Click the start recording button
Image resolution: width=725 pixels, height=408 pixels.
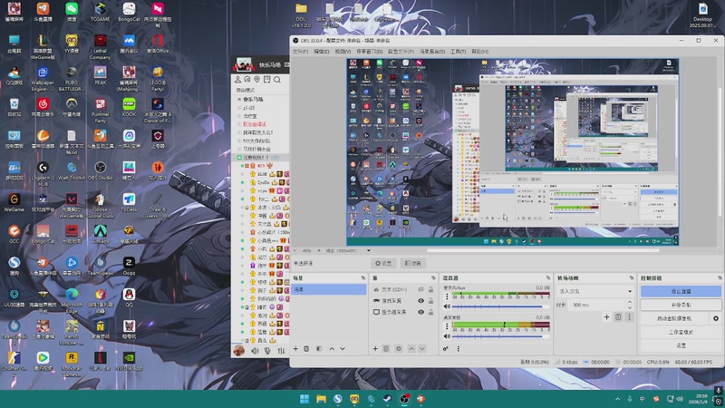681,305
